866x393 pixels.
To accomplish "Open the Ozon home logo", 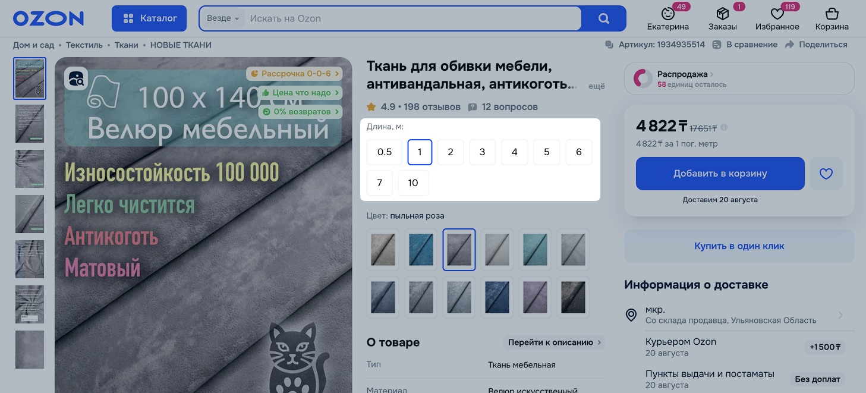I will tap(48, 18).
